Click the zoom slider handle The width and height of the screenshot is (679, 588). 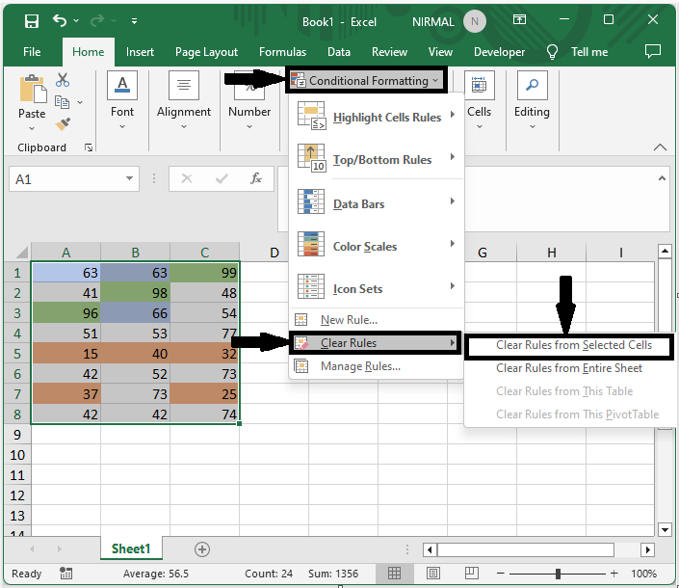(558, 574)
